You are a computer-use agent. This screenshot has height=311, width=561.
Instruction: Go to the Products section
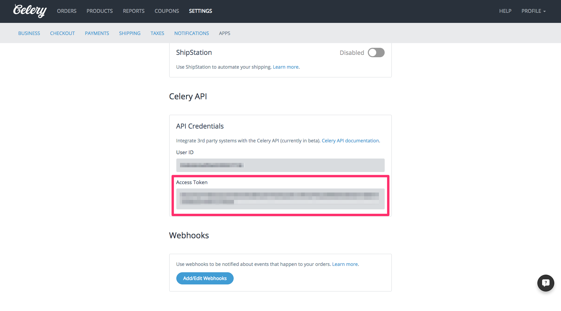tap(100, 11)
